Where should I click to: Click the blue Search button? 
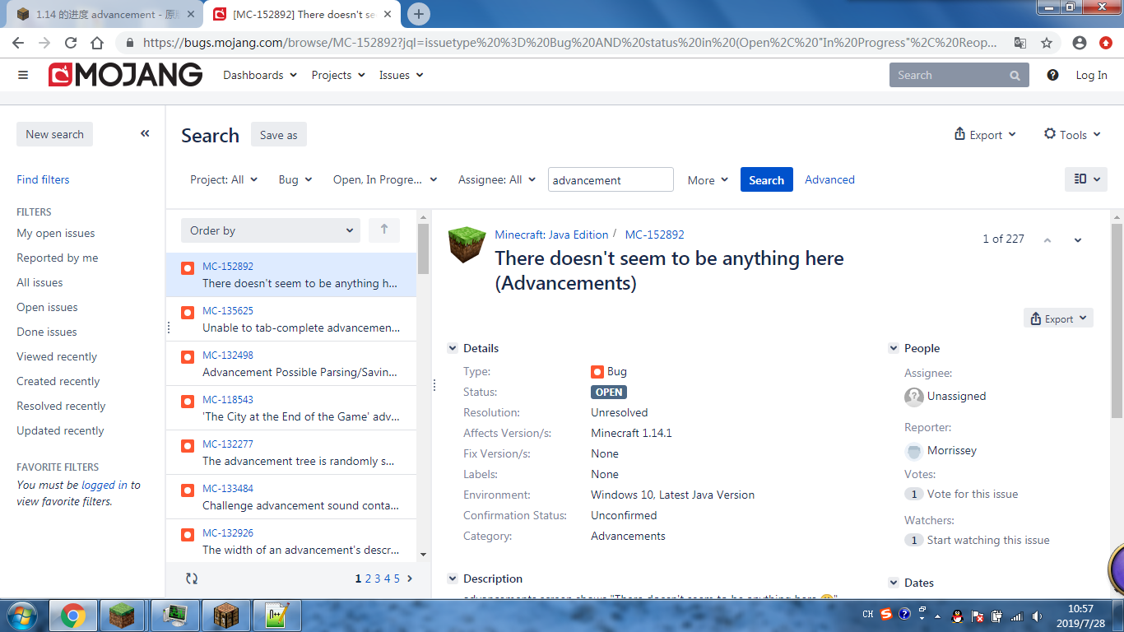[x=766, y=179]
